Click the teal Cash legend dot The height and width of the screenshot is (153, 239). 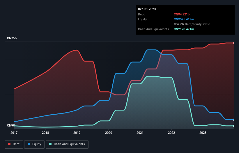[50, 144]
